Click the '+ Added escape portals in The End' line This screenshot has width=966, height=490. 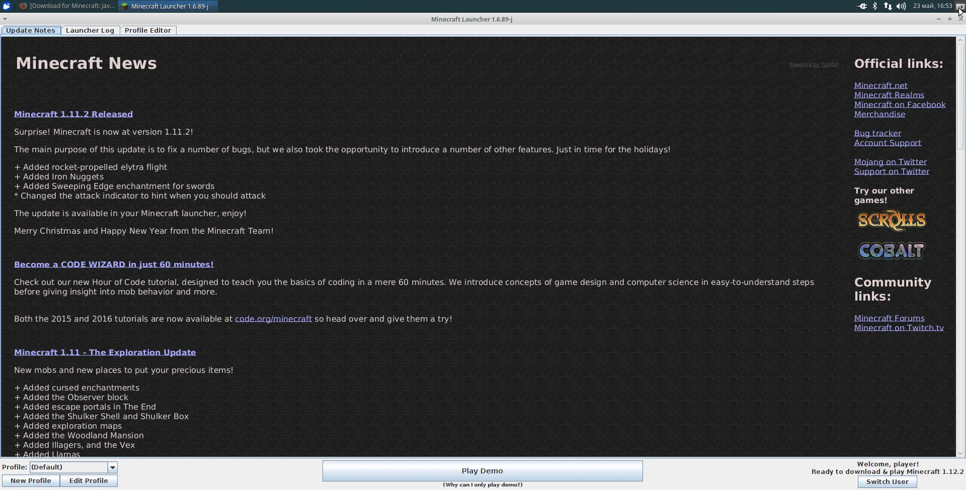click(x=85, y=407)
